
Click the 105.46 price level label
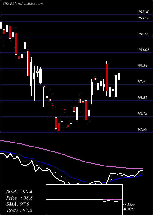pos(144,12)
